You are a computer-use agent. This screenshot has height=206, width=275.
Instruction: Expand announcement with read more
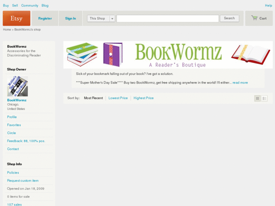click(240, 82)
